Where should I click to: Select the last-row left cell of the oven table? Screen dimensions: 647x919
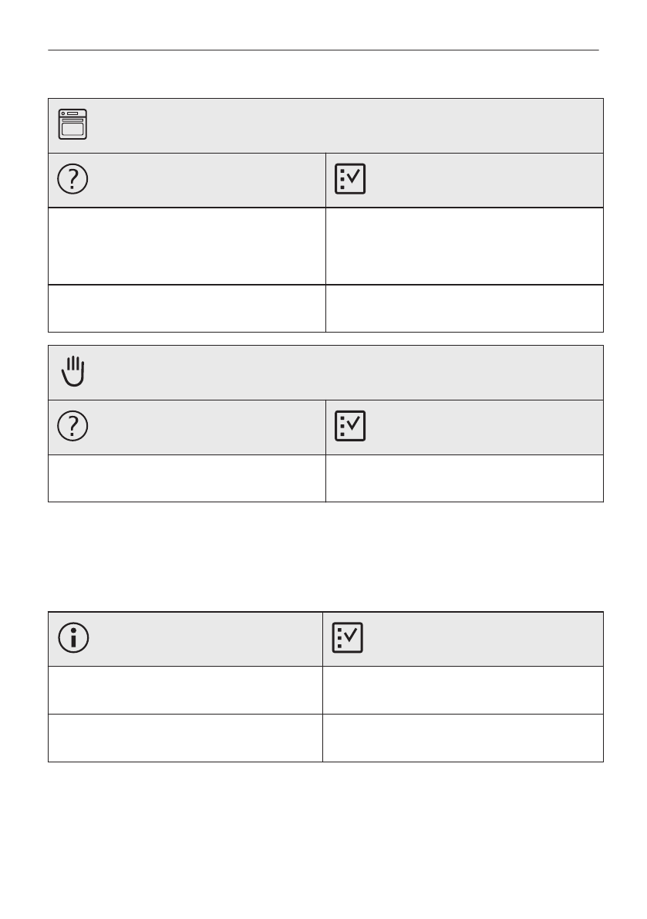click(187, 308)
